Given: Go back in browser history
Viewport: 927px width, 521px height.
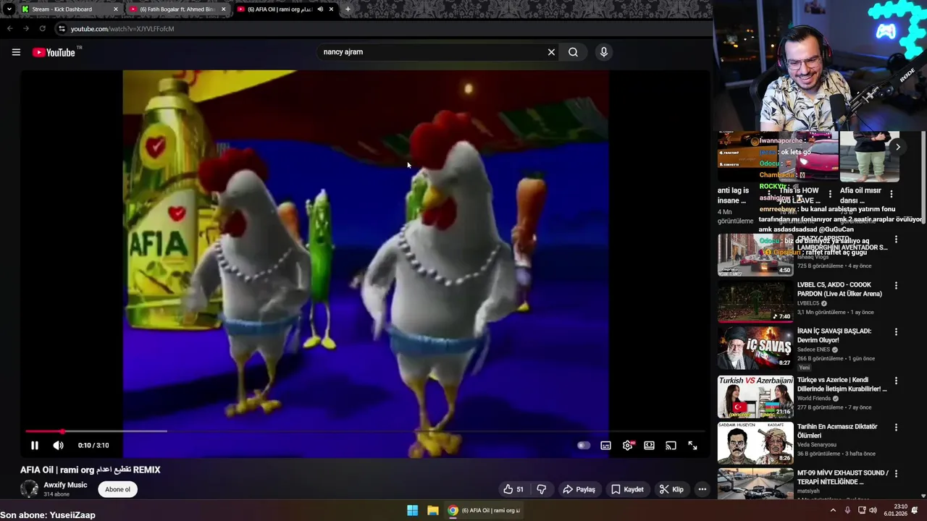Looking at the screenshot, I should click(x=9, y=29).
